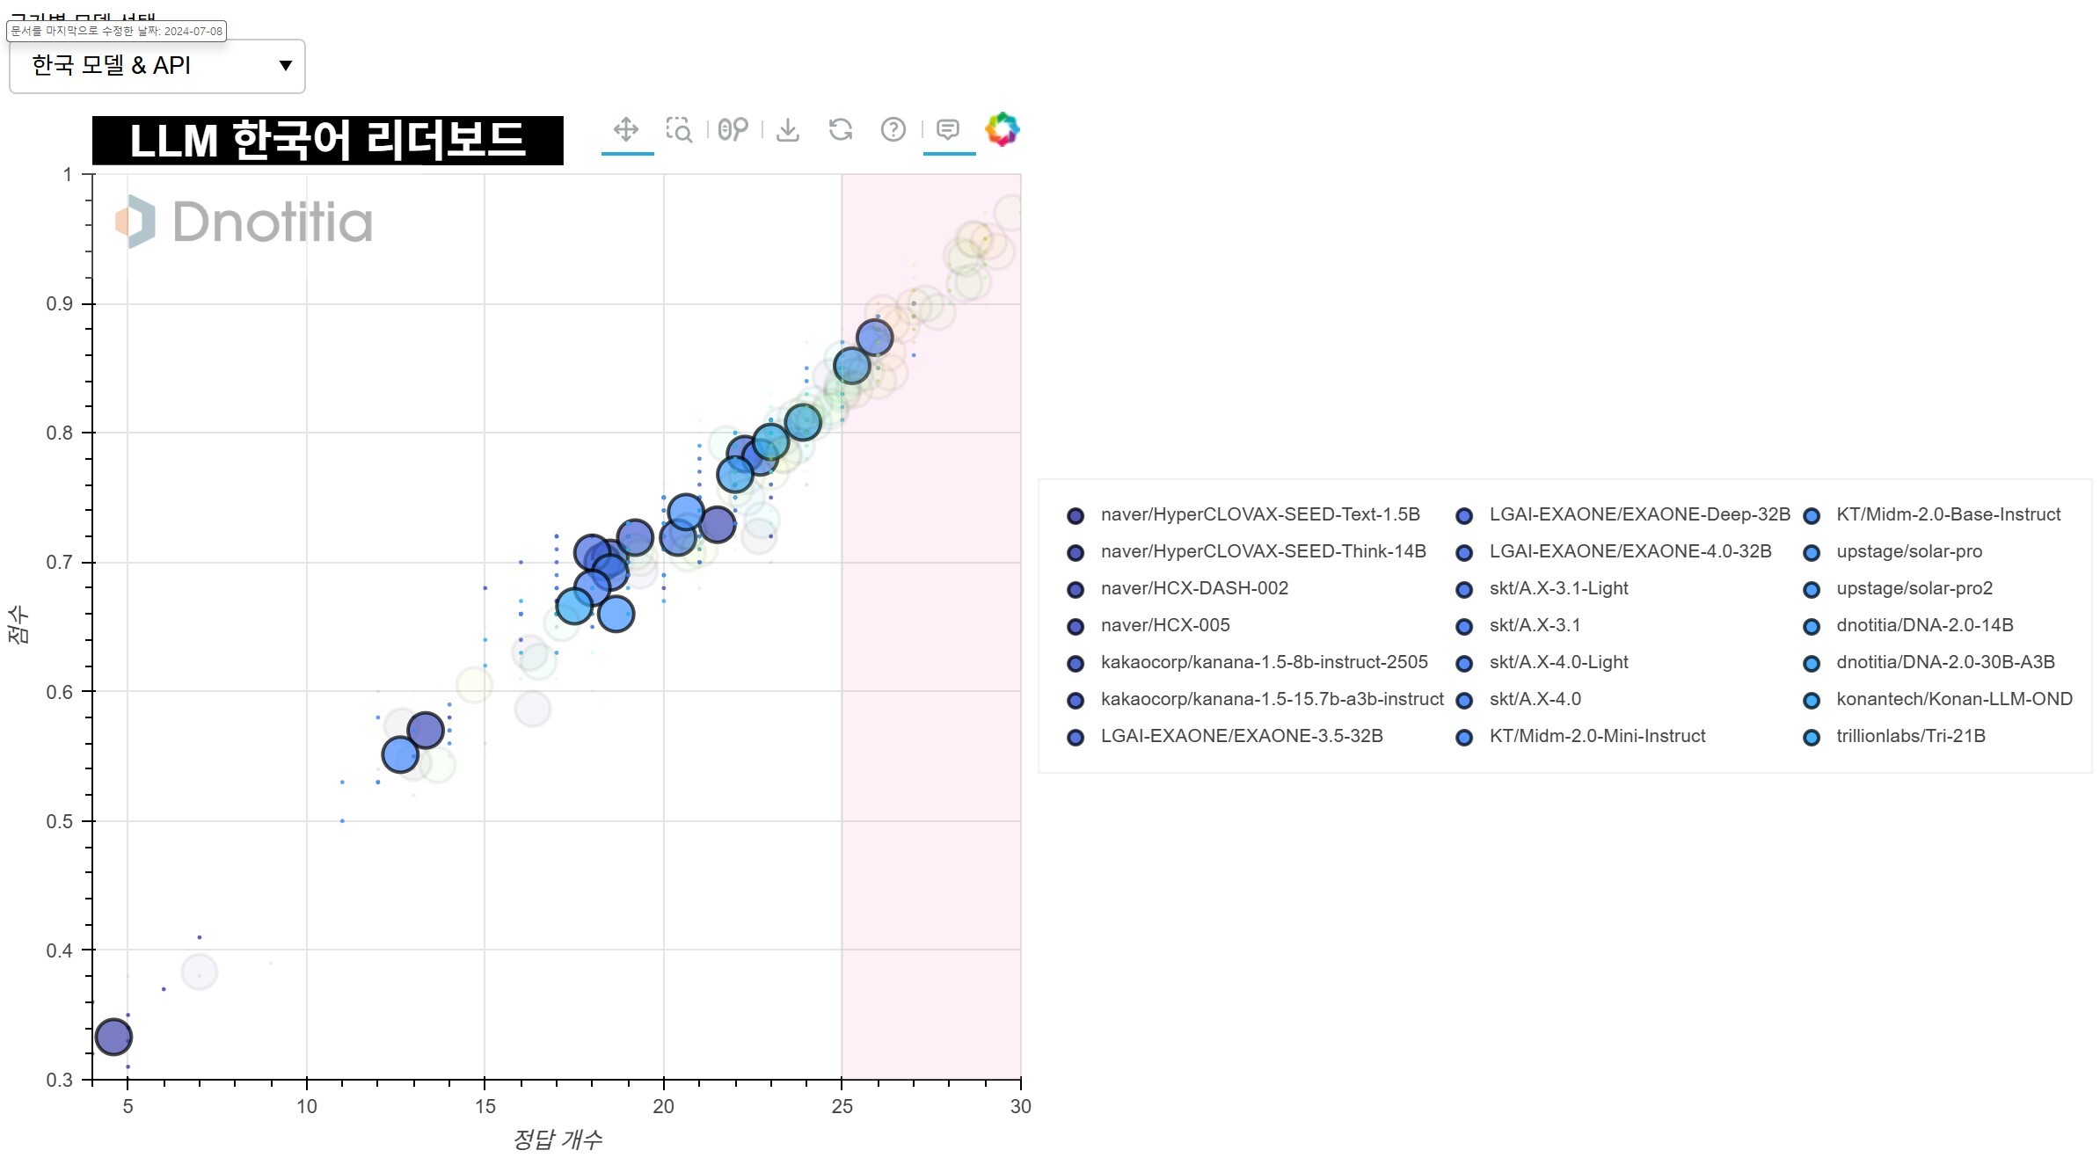
Task: Open the 한국 모델 & API dropdown
Action: pyautogui.click(x=157, y=66)
